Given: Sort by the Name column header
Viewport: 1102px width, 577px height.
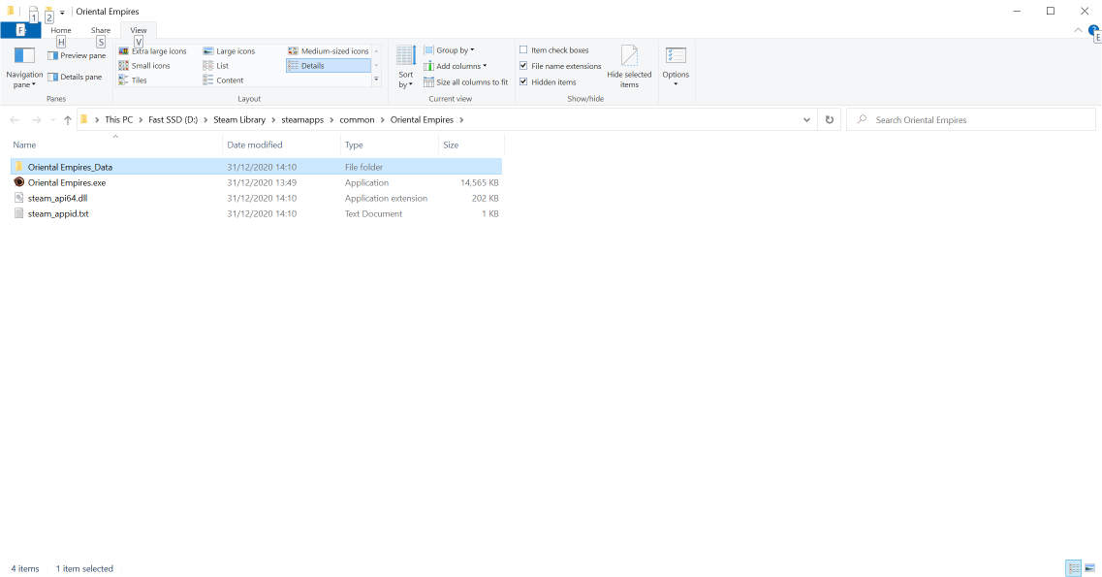Looking at the screenshot, I should [116, 144].
